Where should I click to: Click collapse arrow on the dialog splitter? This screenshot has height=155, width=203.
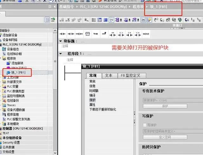pyautogui.click(x=134, y=114)
